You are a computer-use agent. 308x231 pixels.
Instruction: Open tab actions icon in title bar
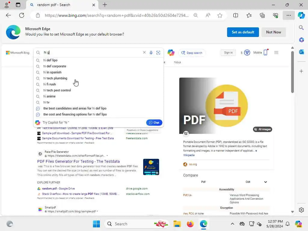(x=18, y=5)
